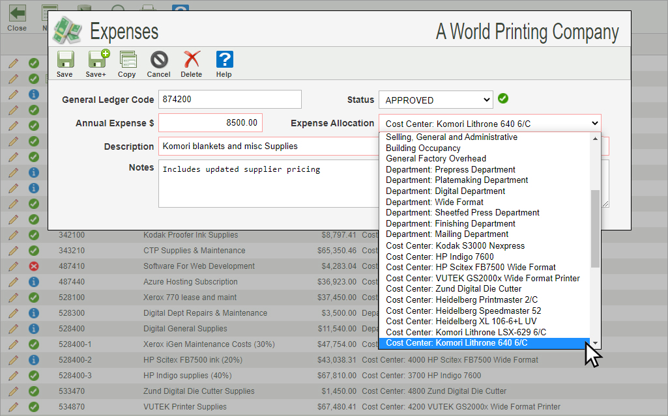This screenshot has height=416, width=668.
Task: Click Zund Digital Die Cutter Supplies text
Action: [x=199, y=391]
